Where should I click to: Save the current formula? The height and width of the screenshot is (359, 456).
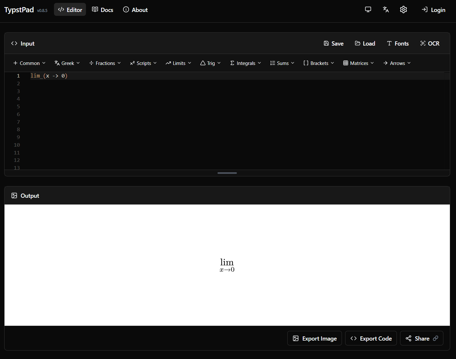(x=334, y=44)
